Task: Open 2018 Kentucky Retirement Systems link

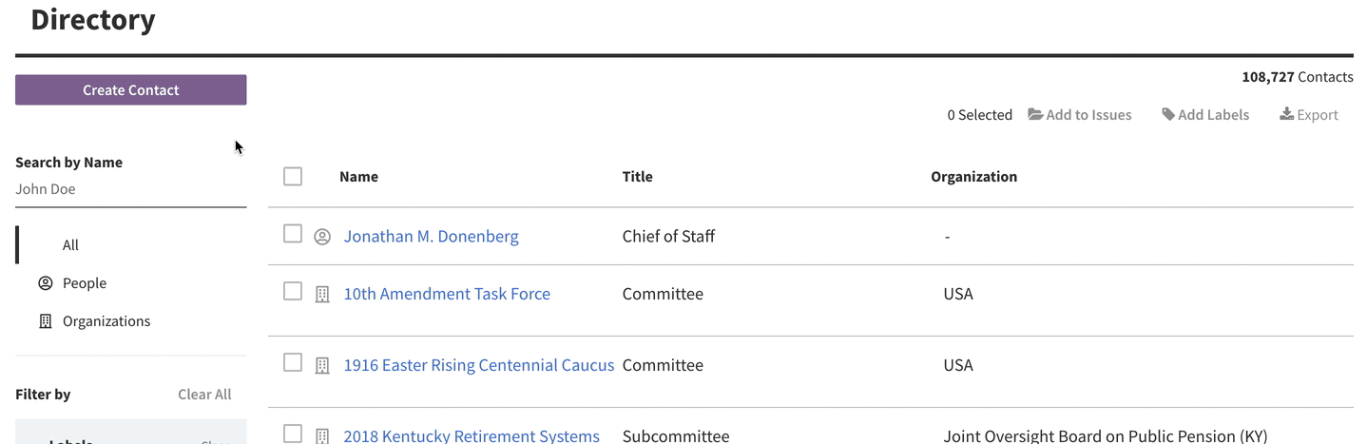Action: pyautogui.click(x=472, y=435)
